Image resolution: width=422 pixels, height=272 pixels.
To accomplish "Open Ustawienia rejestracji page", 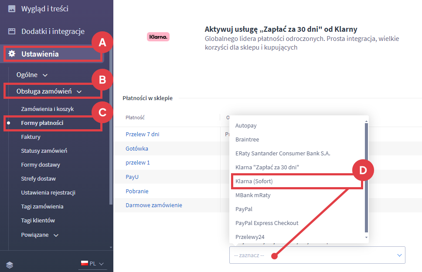I will click(x=48, y=193).
